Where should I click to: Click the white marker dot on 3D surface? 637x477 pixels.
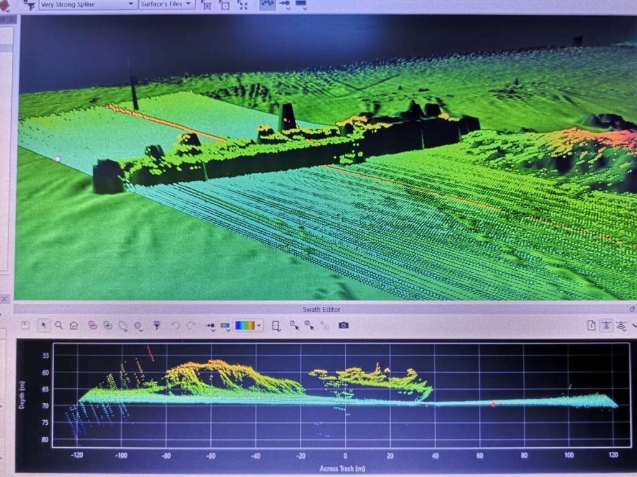58,159
